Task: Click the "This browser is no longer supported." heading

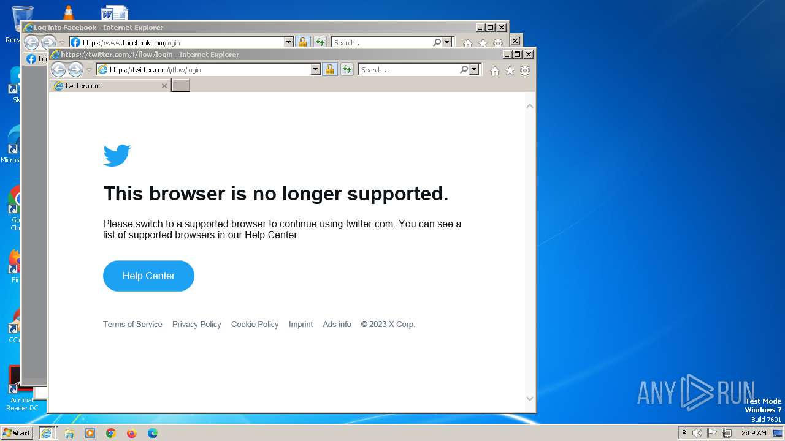Action: coord(276,194)
